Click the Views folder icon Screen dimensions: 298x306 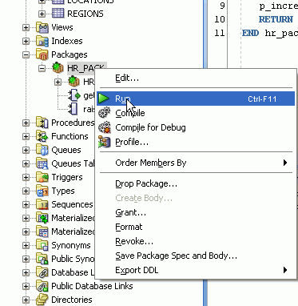42,27
